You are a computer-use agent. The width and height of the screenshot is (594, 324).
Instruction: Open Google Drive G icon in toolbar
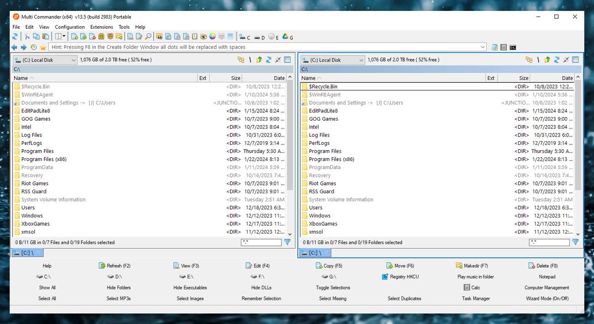[287, 37]
